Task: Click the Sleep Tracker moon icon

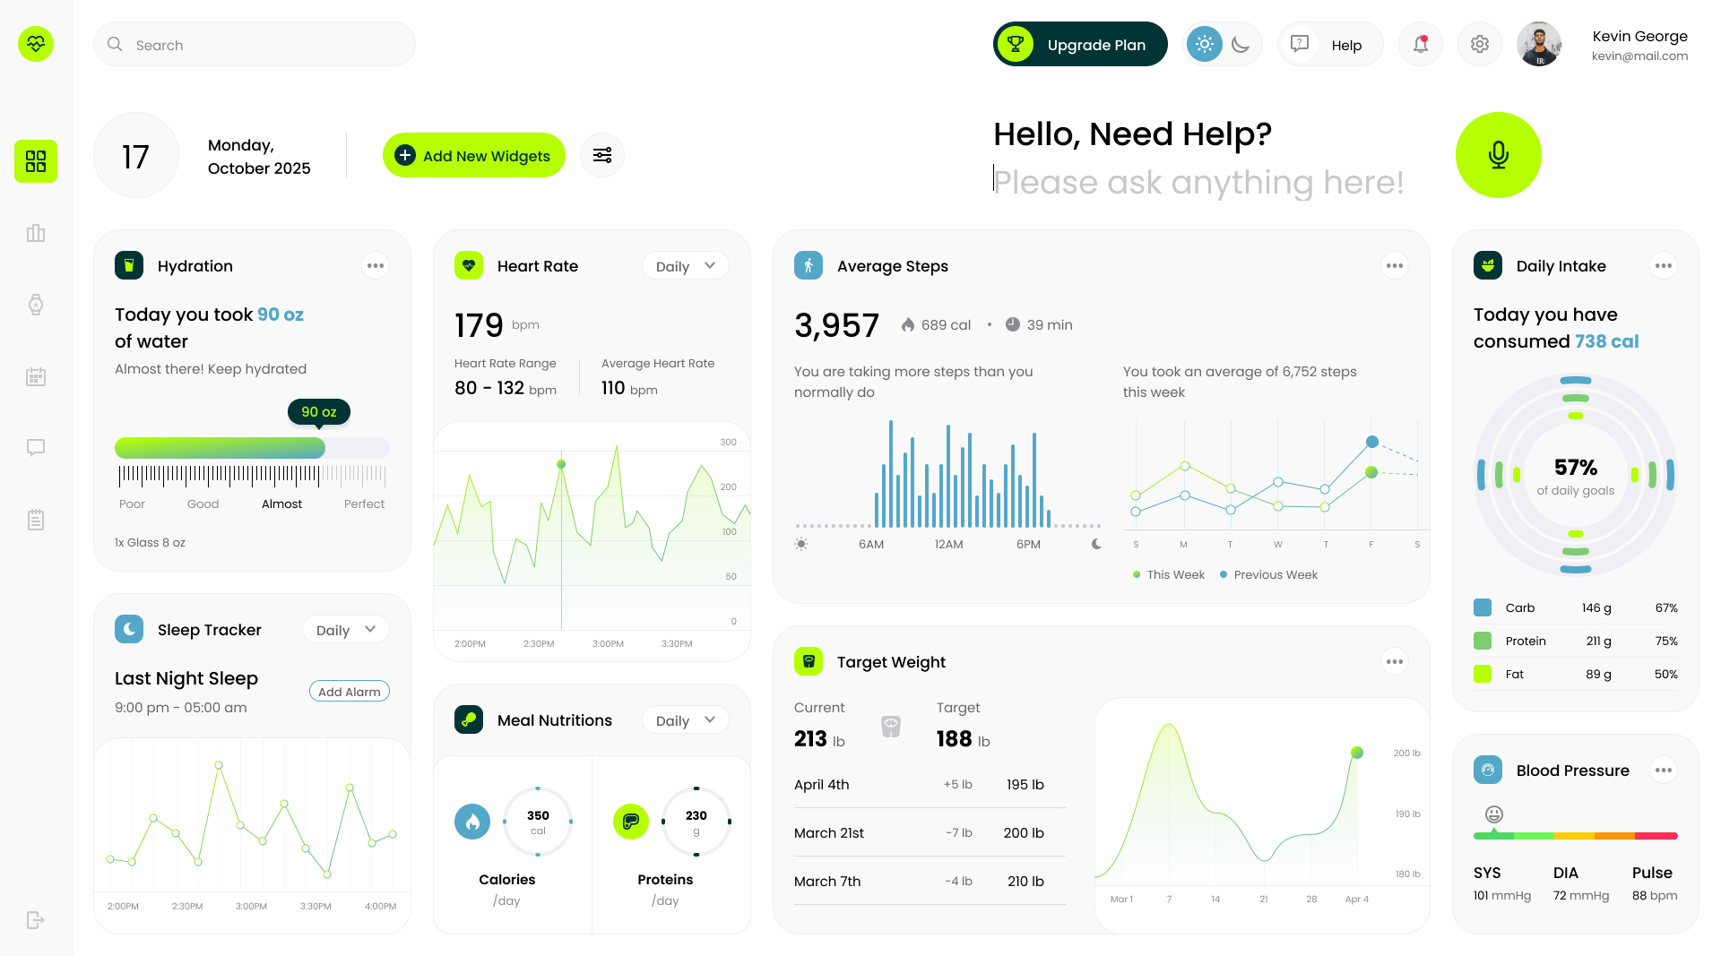Action: pos(129,629)
